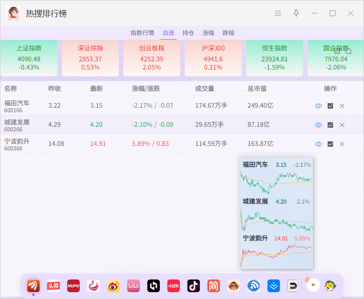The height and width of the screenshot is (299, 364).
Task: Open the HUPU app icon
Action: click(x=73, y=286)
